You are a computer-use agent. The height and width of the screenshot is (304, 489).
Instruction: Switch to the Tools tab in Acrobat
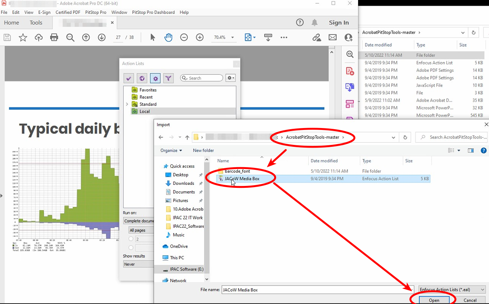tap(36, 23)
